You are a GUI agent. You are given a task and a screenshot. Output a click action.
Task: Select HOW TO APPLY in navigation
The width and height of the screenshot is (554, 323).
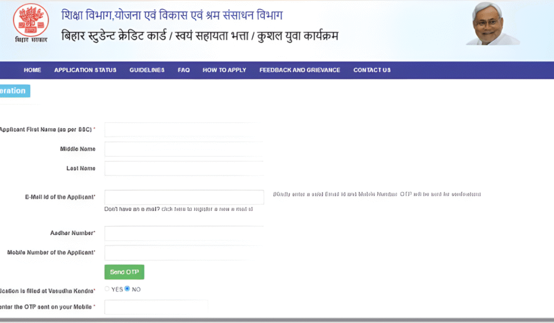pos(224,70)
